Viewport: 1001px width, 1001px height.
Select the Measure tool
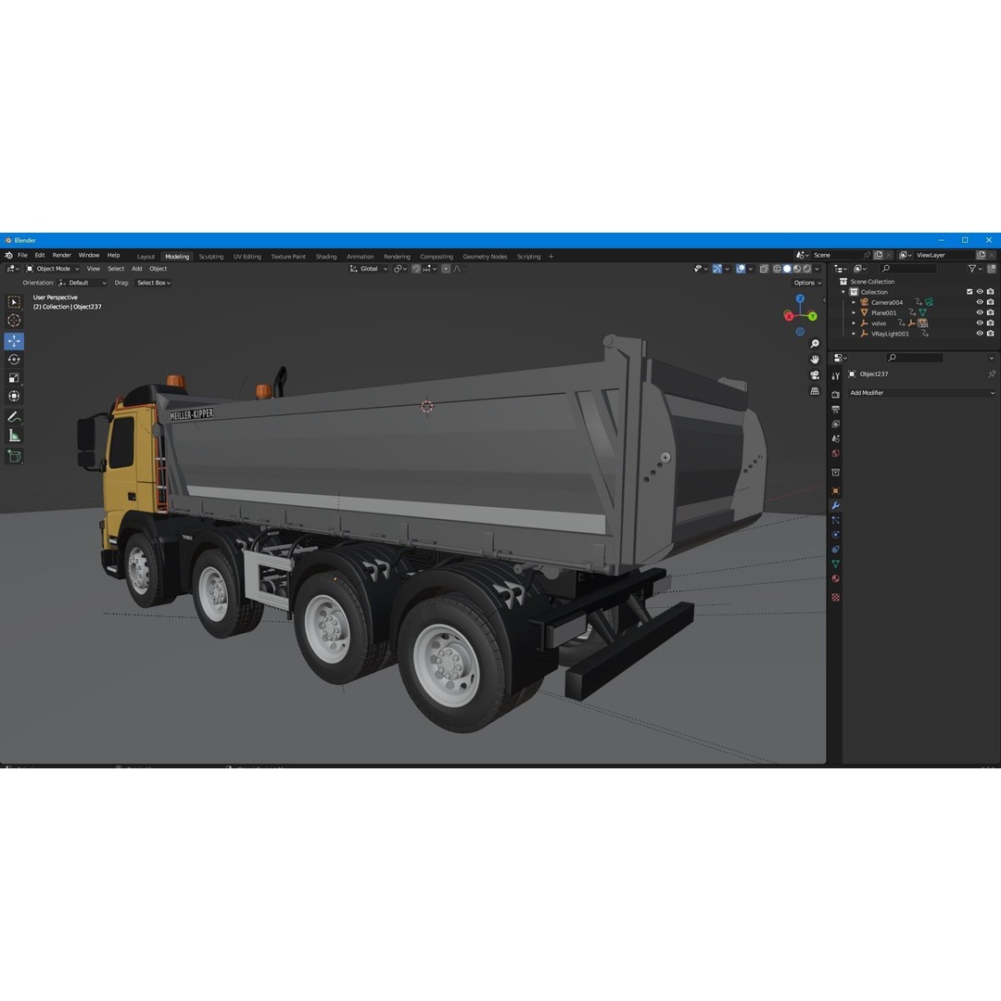pyautogui.click(x=14, y=436)
